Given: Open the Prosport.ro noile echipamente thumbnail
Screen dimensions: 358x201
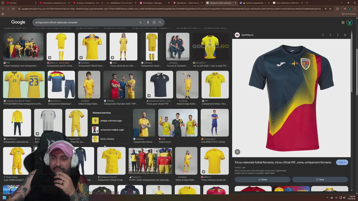Looking at the screenshot, I should [150, 161].
